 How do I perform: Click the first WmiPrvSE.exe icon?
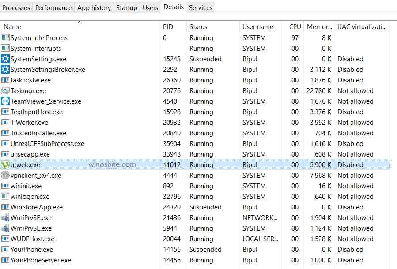click(5, 218)
